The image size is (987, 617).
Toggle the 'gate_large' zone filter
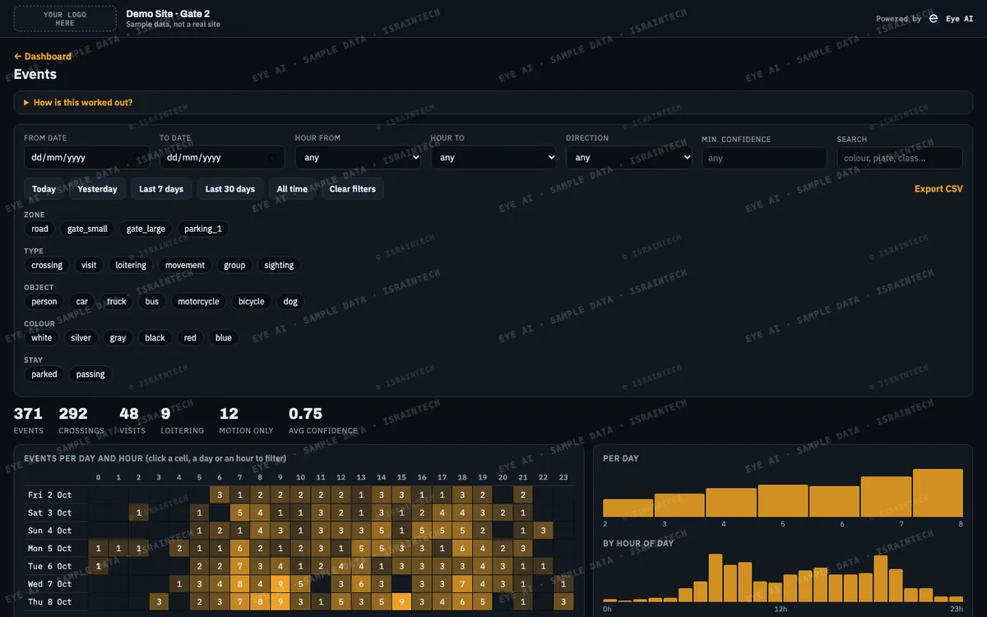(x=146, y=229)
